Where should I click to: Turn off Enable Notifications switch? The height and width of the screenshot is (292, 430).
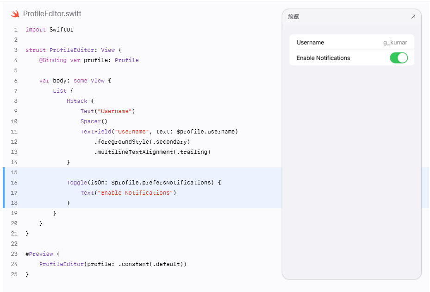pyautogui.click(x=399, y=58)
